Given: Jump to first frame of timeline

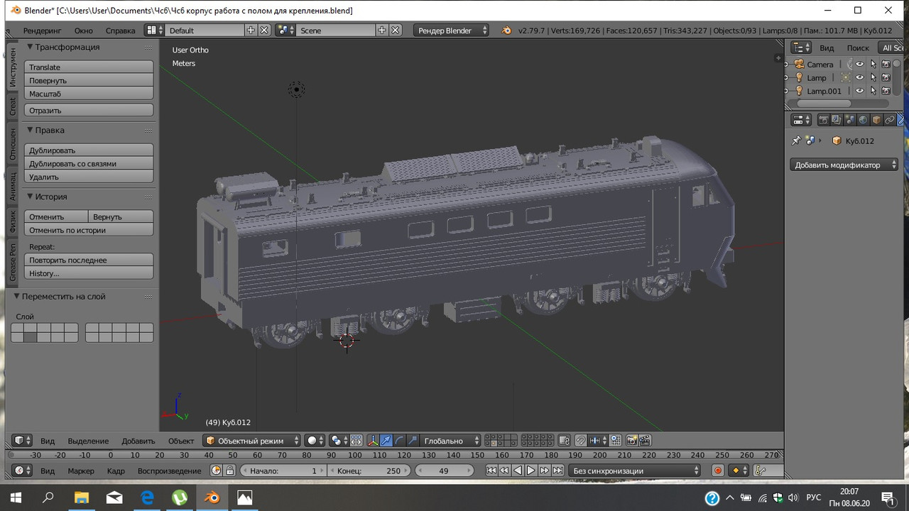Looking at the screenshot, I should point(491,471).
